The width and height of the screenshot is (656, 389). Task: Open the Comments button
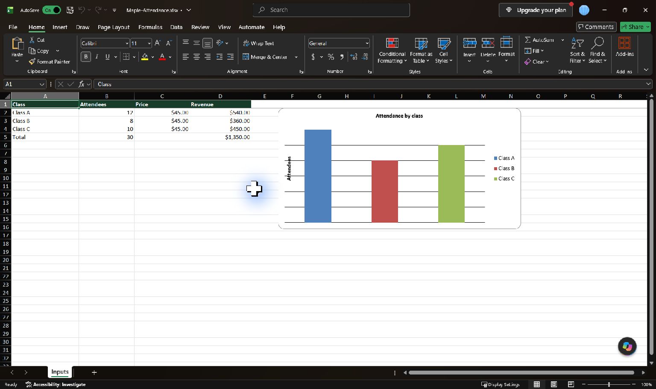(596, 27)
